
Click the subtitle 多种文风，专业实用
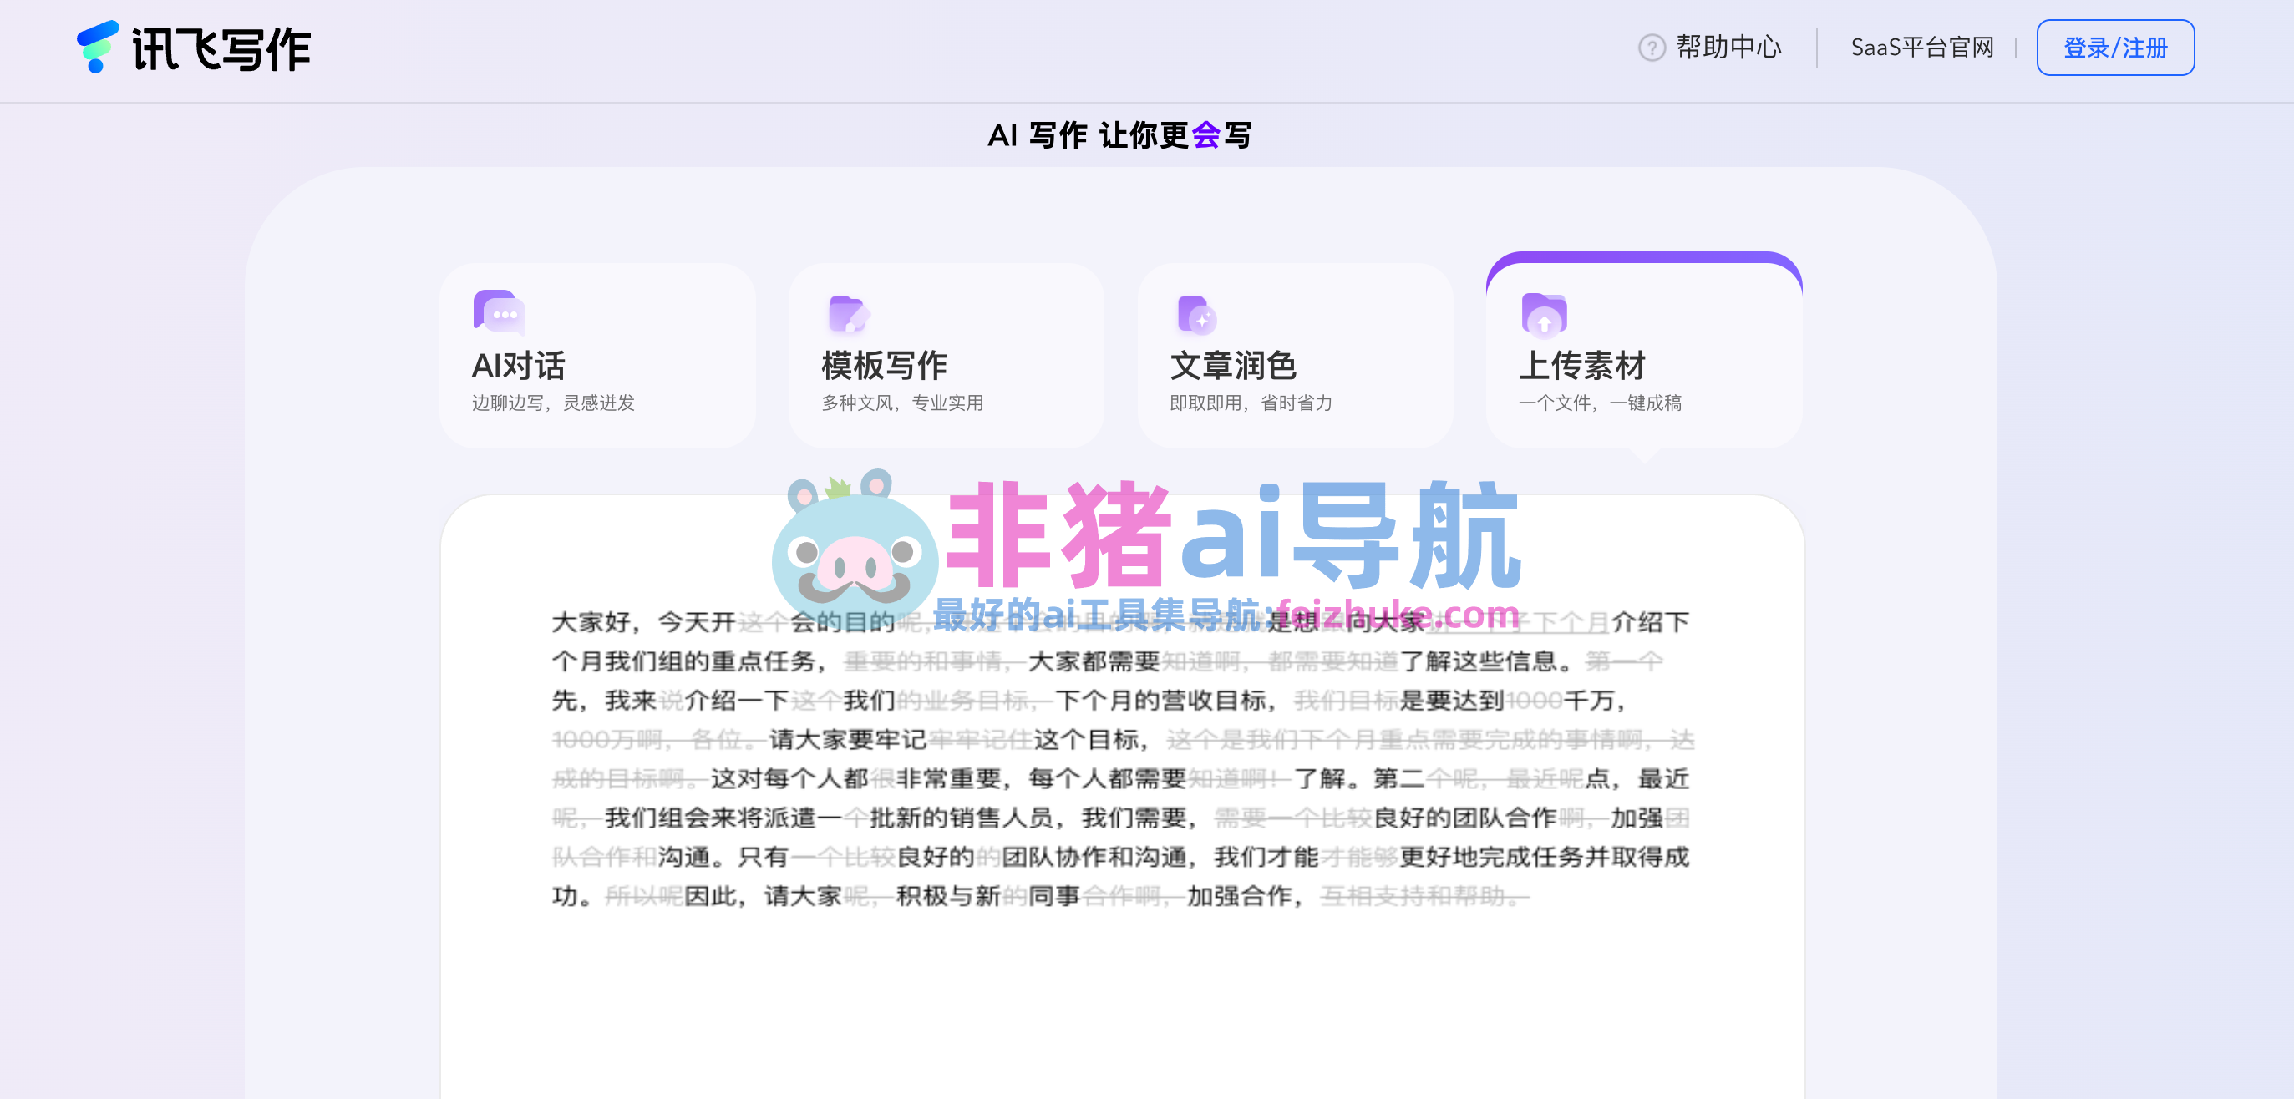click(902, 403)
